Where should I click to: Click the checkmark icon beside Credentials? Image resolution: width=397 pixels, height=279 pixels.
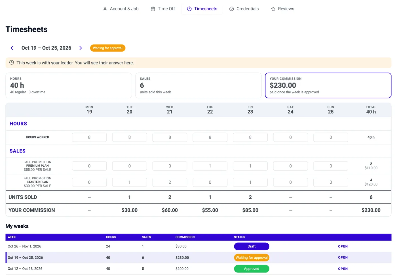[x=232, y=9]
